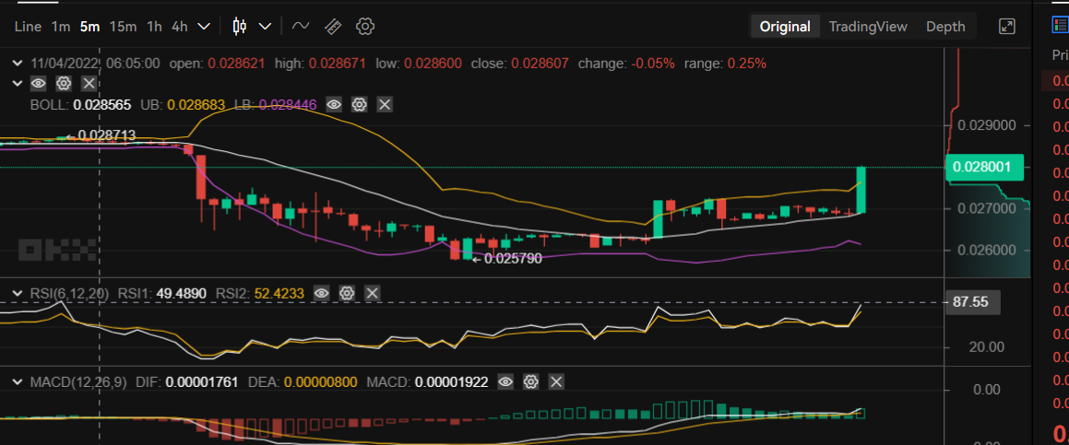Image resolution: width=1069 pixels, height=445 pixels.
Task: Click the high value 0.028671
Action: click(x=339, y=64)
